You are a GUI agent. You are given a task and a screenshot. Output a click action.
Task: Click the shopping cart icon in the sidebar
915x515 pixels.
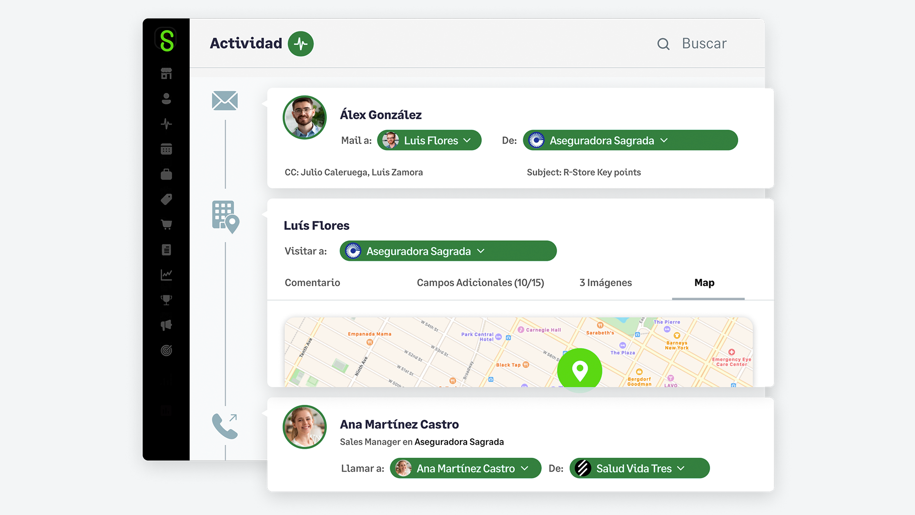(x=166, y=225)
